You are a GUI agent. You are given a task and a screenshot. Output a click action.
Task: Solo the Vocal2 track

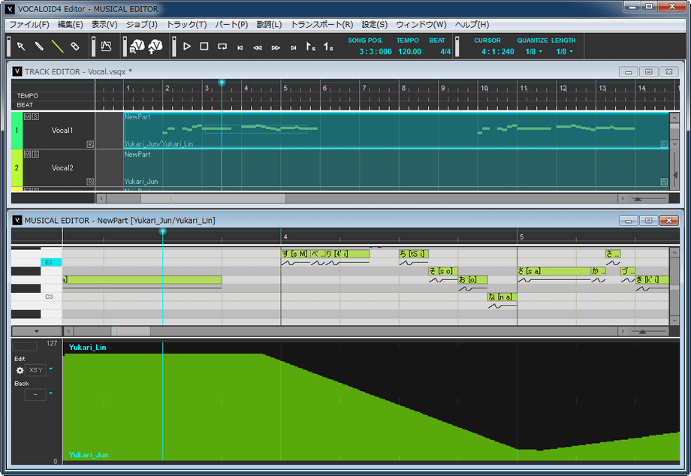[35, 154]
